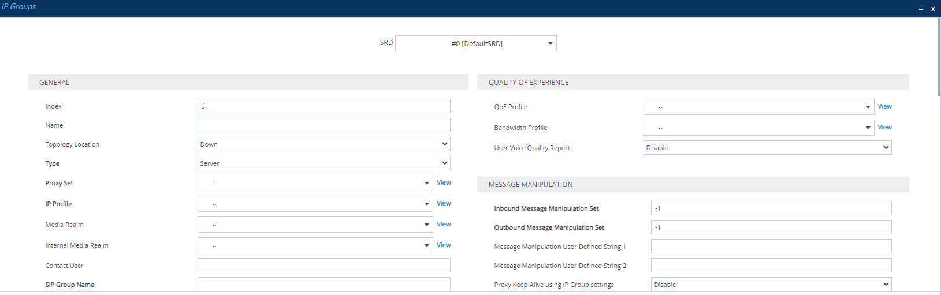Click the QUALITY OF EXPERIENCE section header
The width and height of the screenshot is (941, 295).
tap(693, 82)
